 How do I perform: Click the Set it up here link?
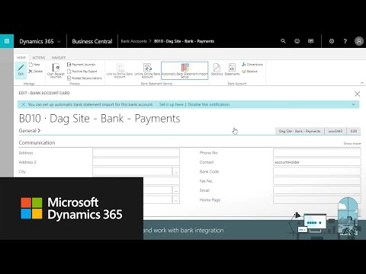pyautogui.click(x=172, y=104)
